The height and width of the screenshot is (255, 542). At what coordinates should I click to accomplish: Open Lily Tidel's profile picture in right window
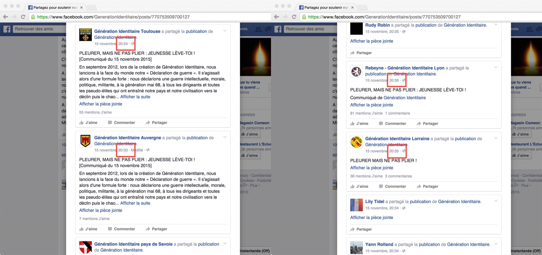click(x=357, y=205)
